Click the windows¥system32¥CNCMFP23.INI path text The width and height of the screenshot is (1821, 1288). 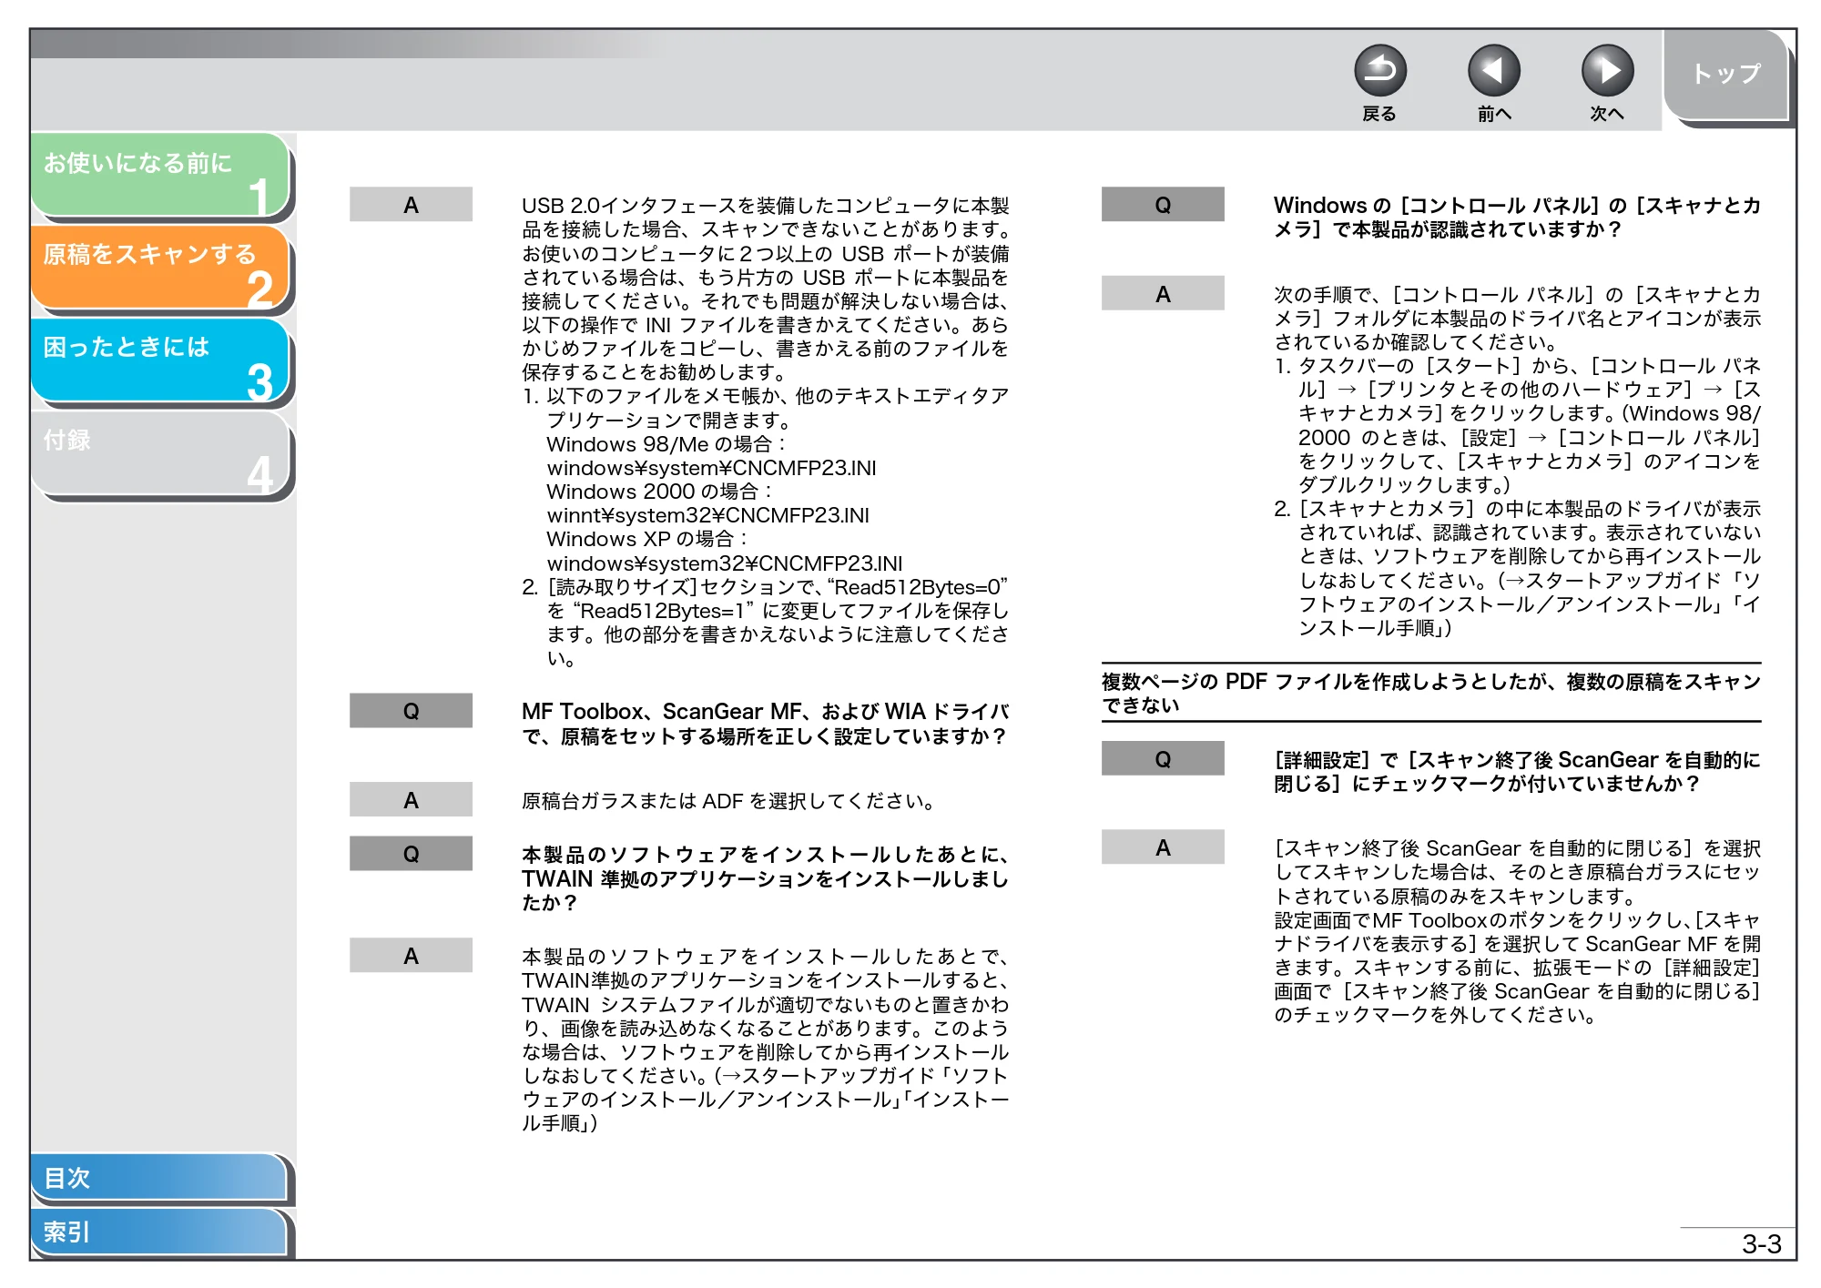click(724, 563)
